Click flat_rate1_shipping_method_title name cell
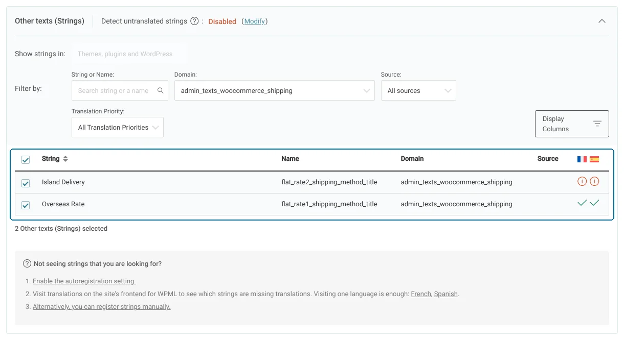The image size is (624, 340). pyautogui.click(x=329, y=204)
